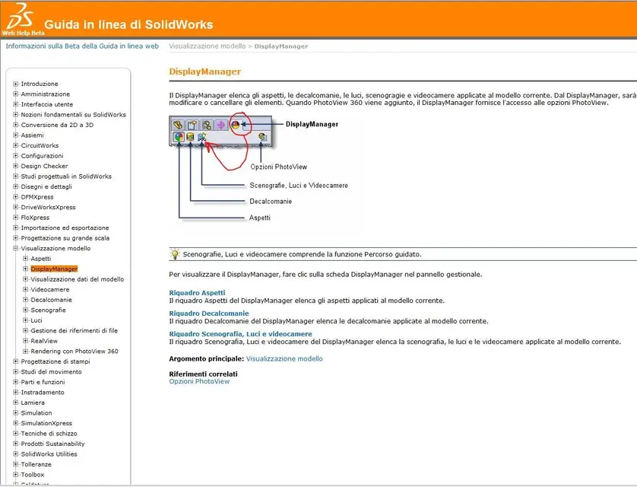Open the SolidWorks Utilities topic
The height and width of the screenshot is (487, 637).
point(49,454)
